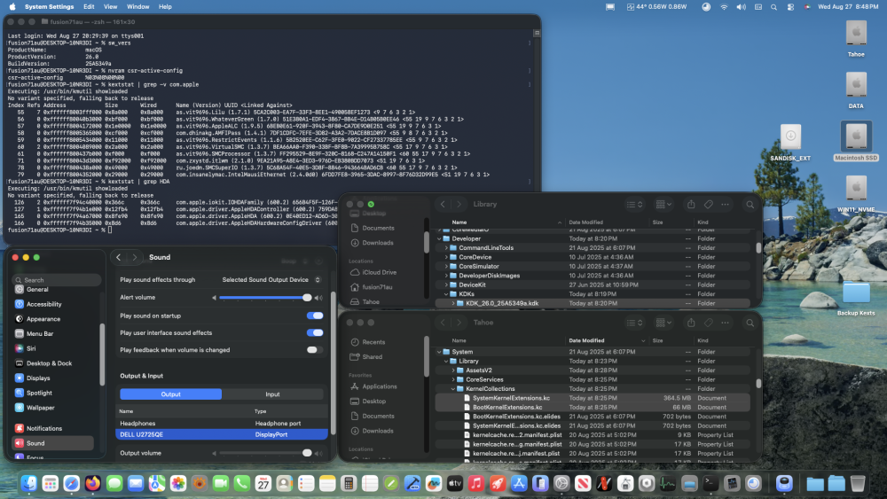Select Backup Kexts folder on desktop
Screen dimensions: 887x499
856,297
